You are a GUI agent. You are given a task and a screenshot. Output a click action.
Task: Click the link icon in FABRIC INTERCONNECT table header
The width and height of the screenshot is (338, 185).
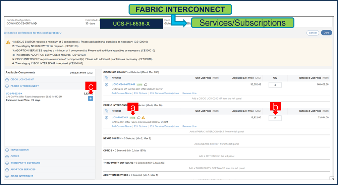pos(107,111)
